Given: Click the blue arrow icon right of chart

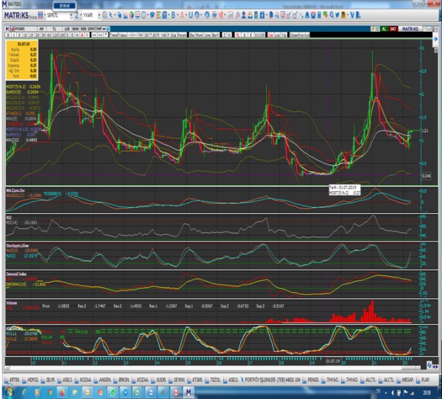Looking at the screenshot, I should point(435,39).
